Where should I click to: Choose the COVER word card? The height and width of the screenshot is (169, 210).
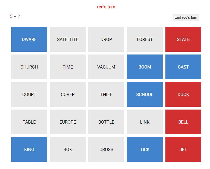click(68, 94)
